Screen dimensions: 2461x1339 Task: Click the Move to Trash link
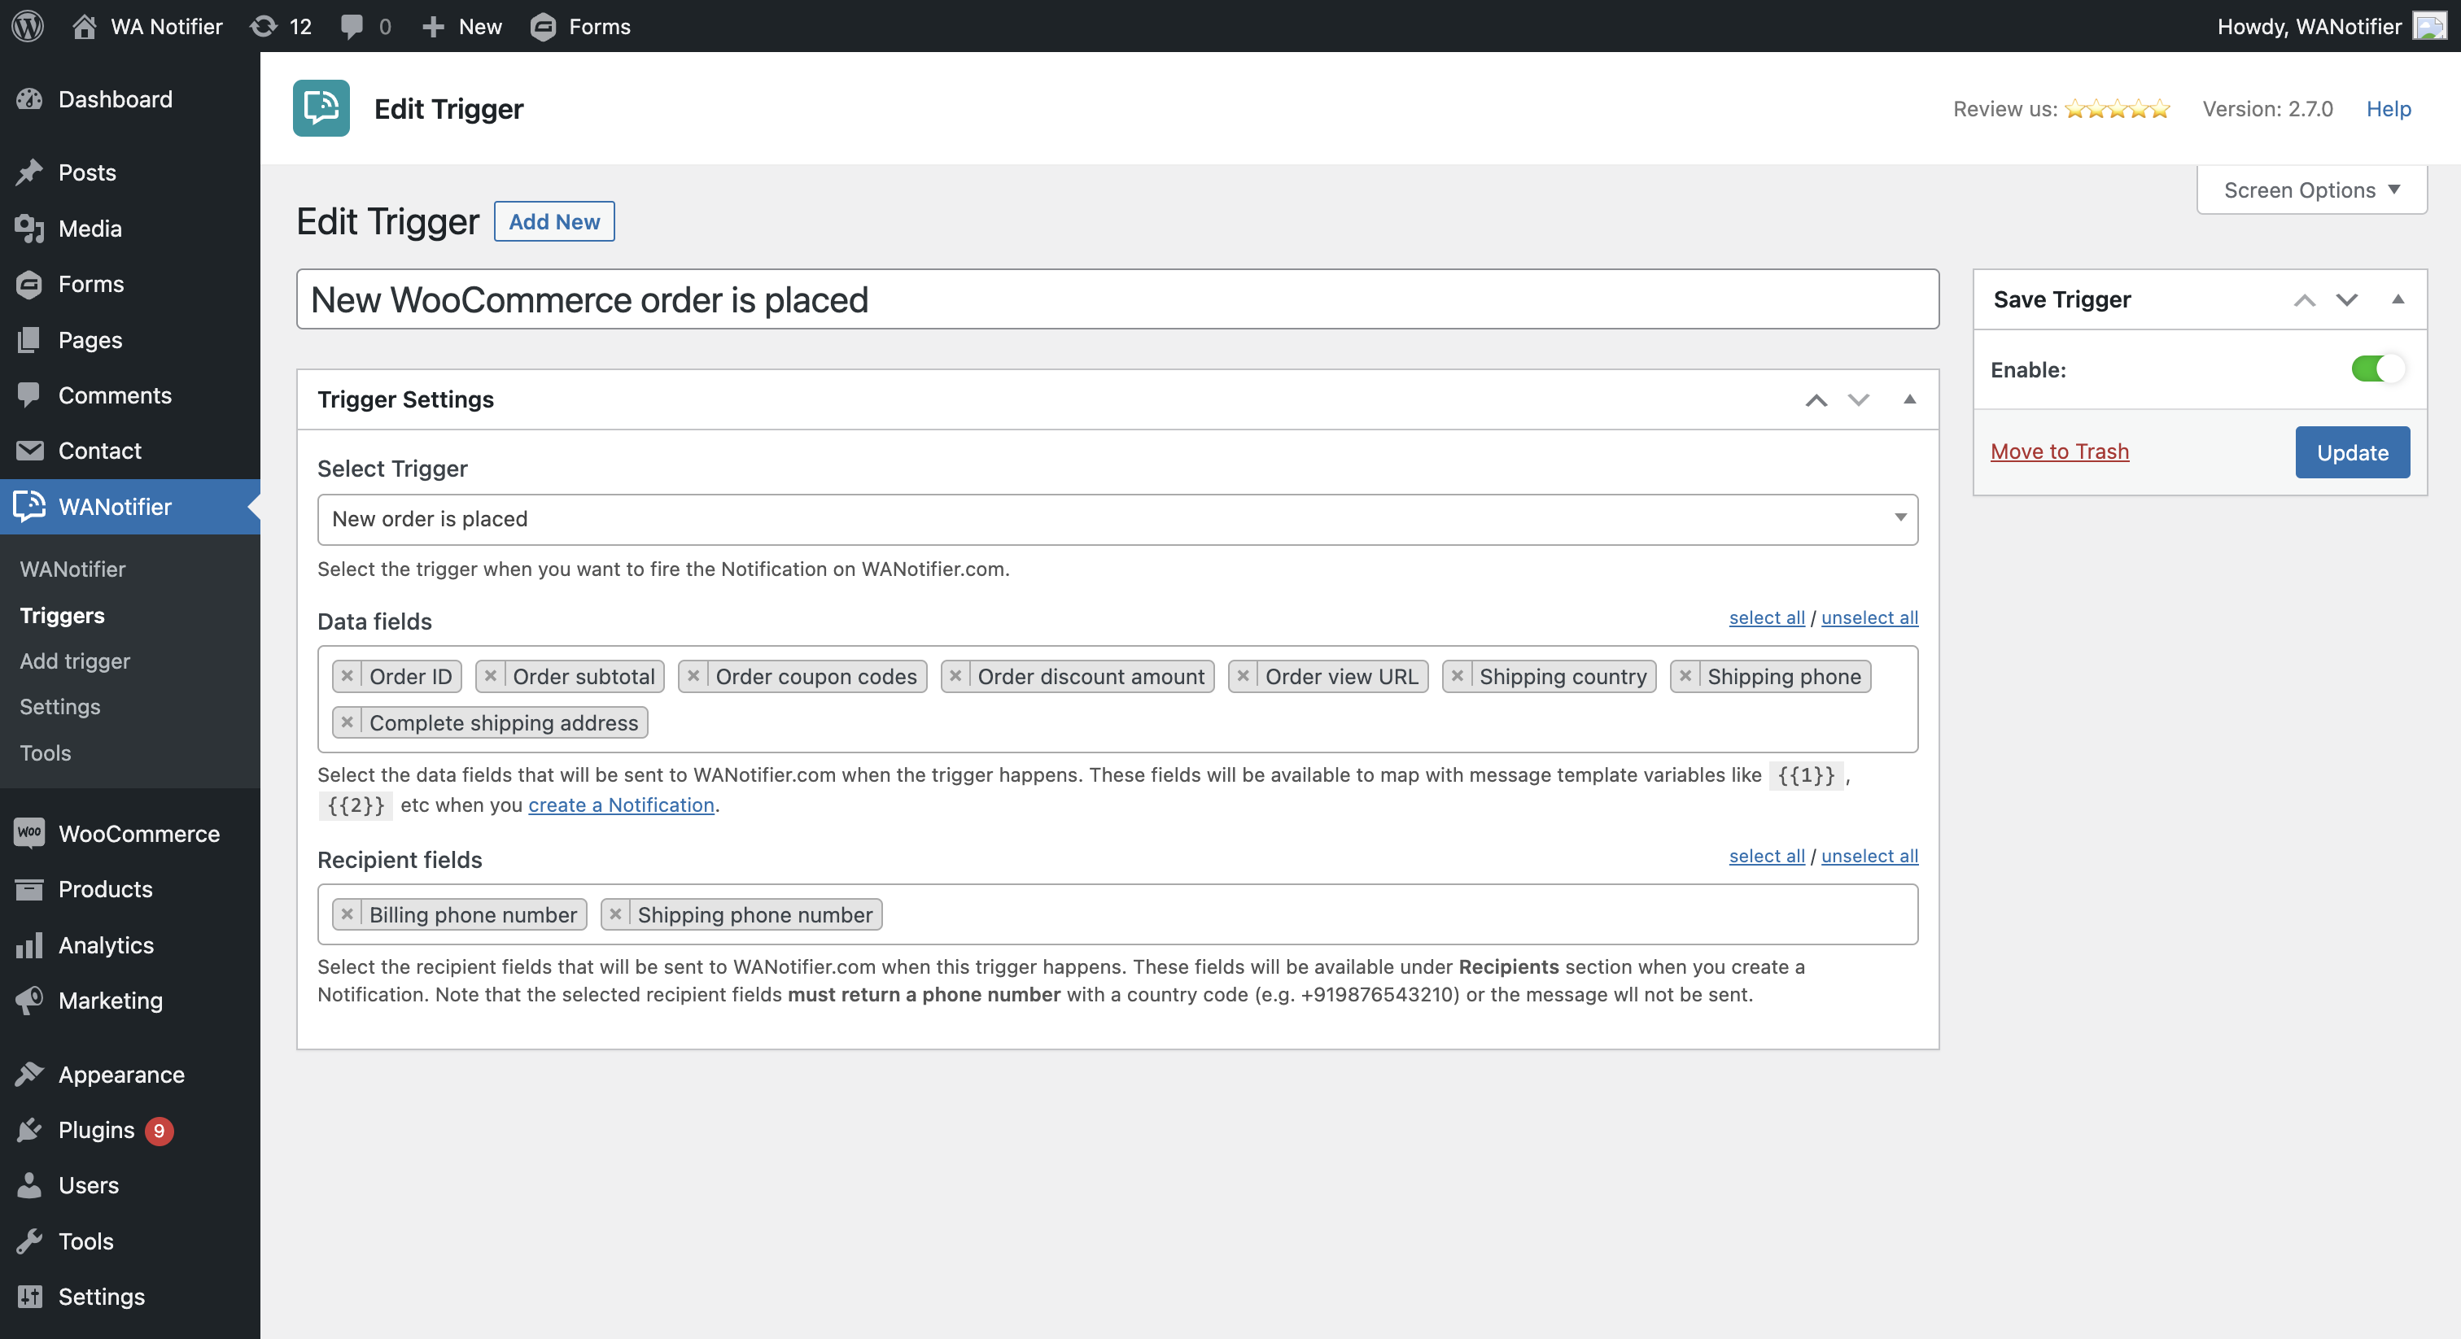[2059, 451]
